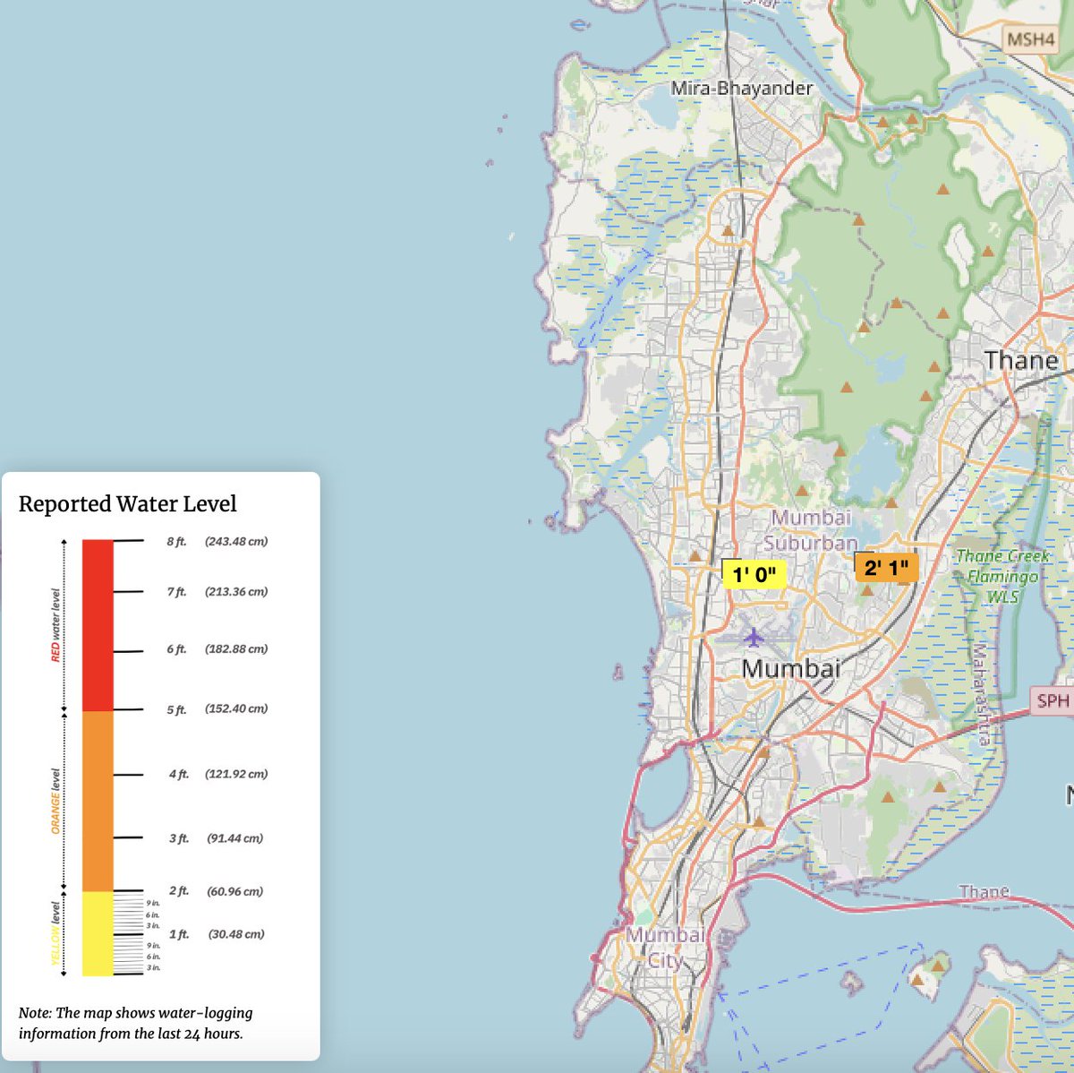1074x1073 pixels.
Task: Click the note about water-logging information
Action: (x=136, y=1023)
